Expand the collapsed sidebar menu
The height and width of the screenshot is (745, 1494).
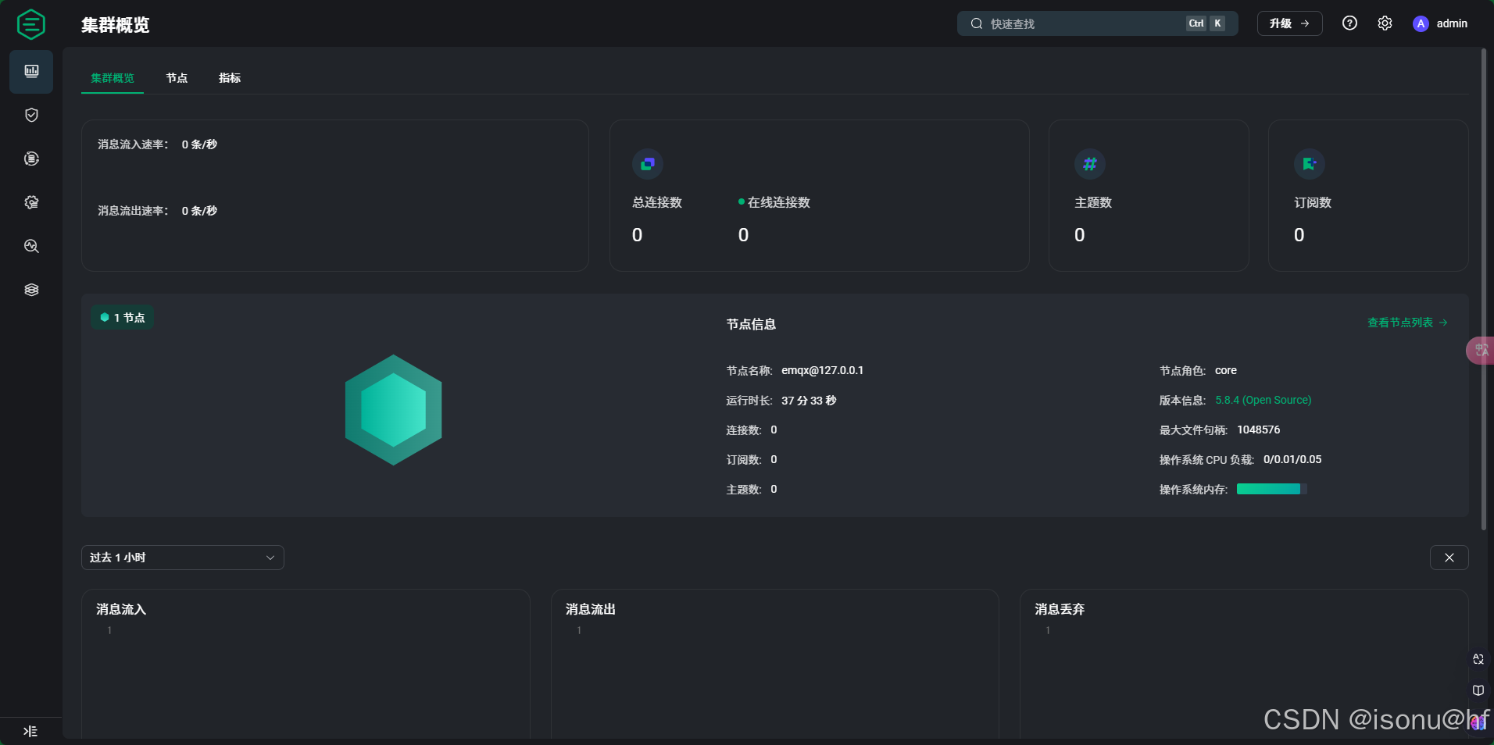tap(30, 731)
